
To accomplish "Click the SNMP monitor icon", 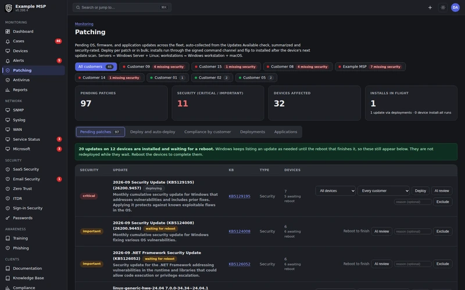I will 8,110.
